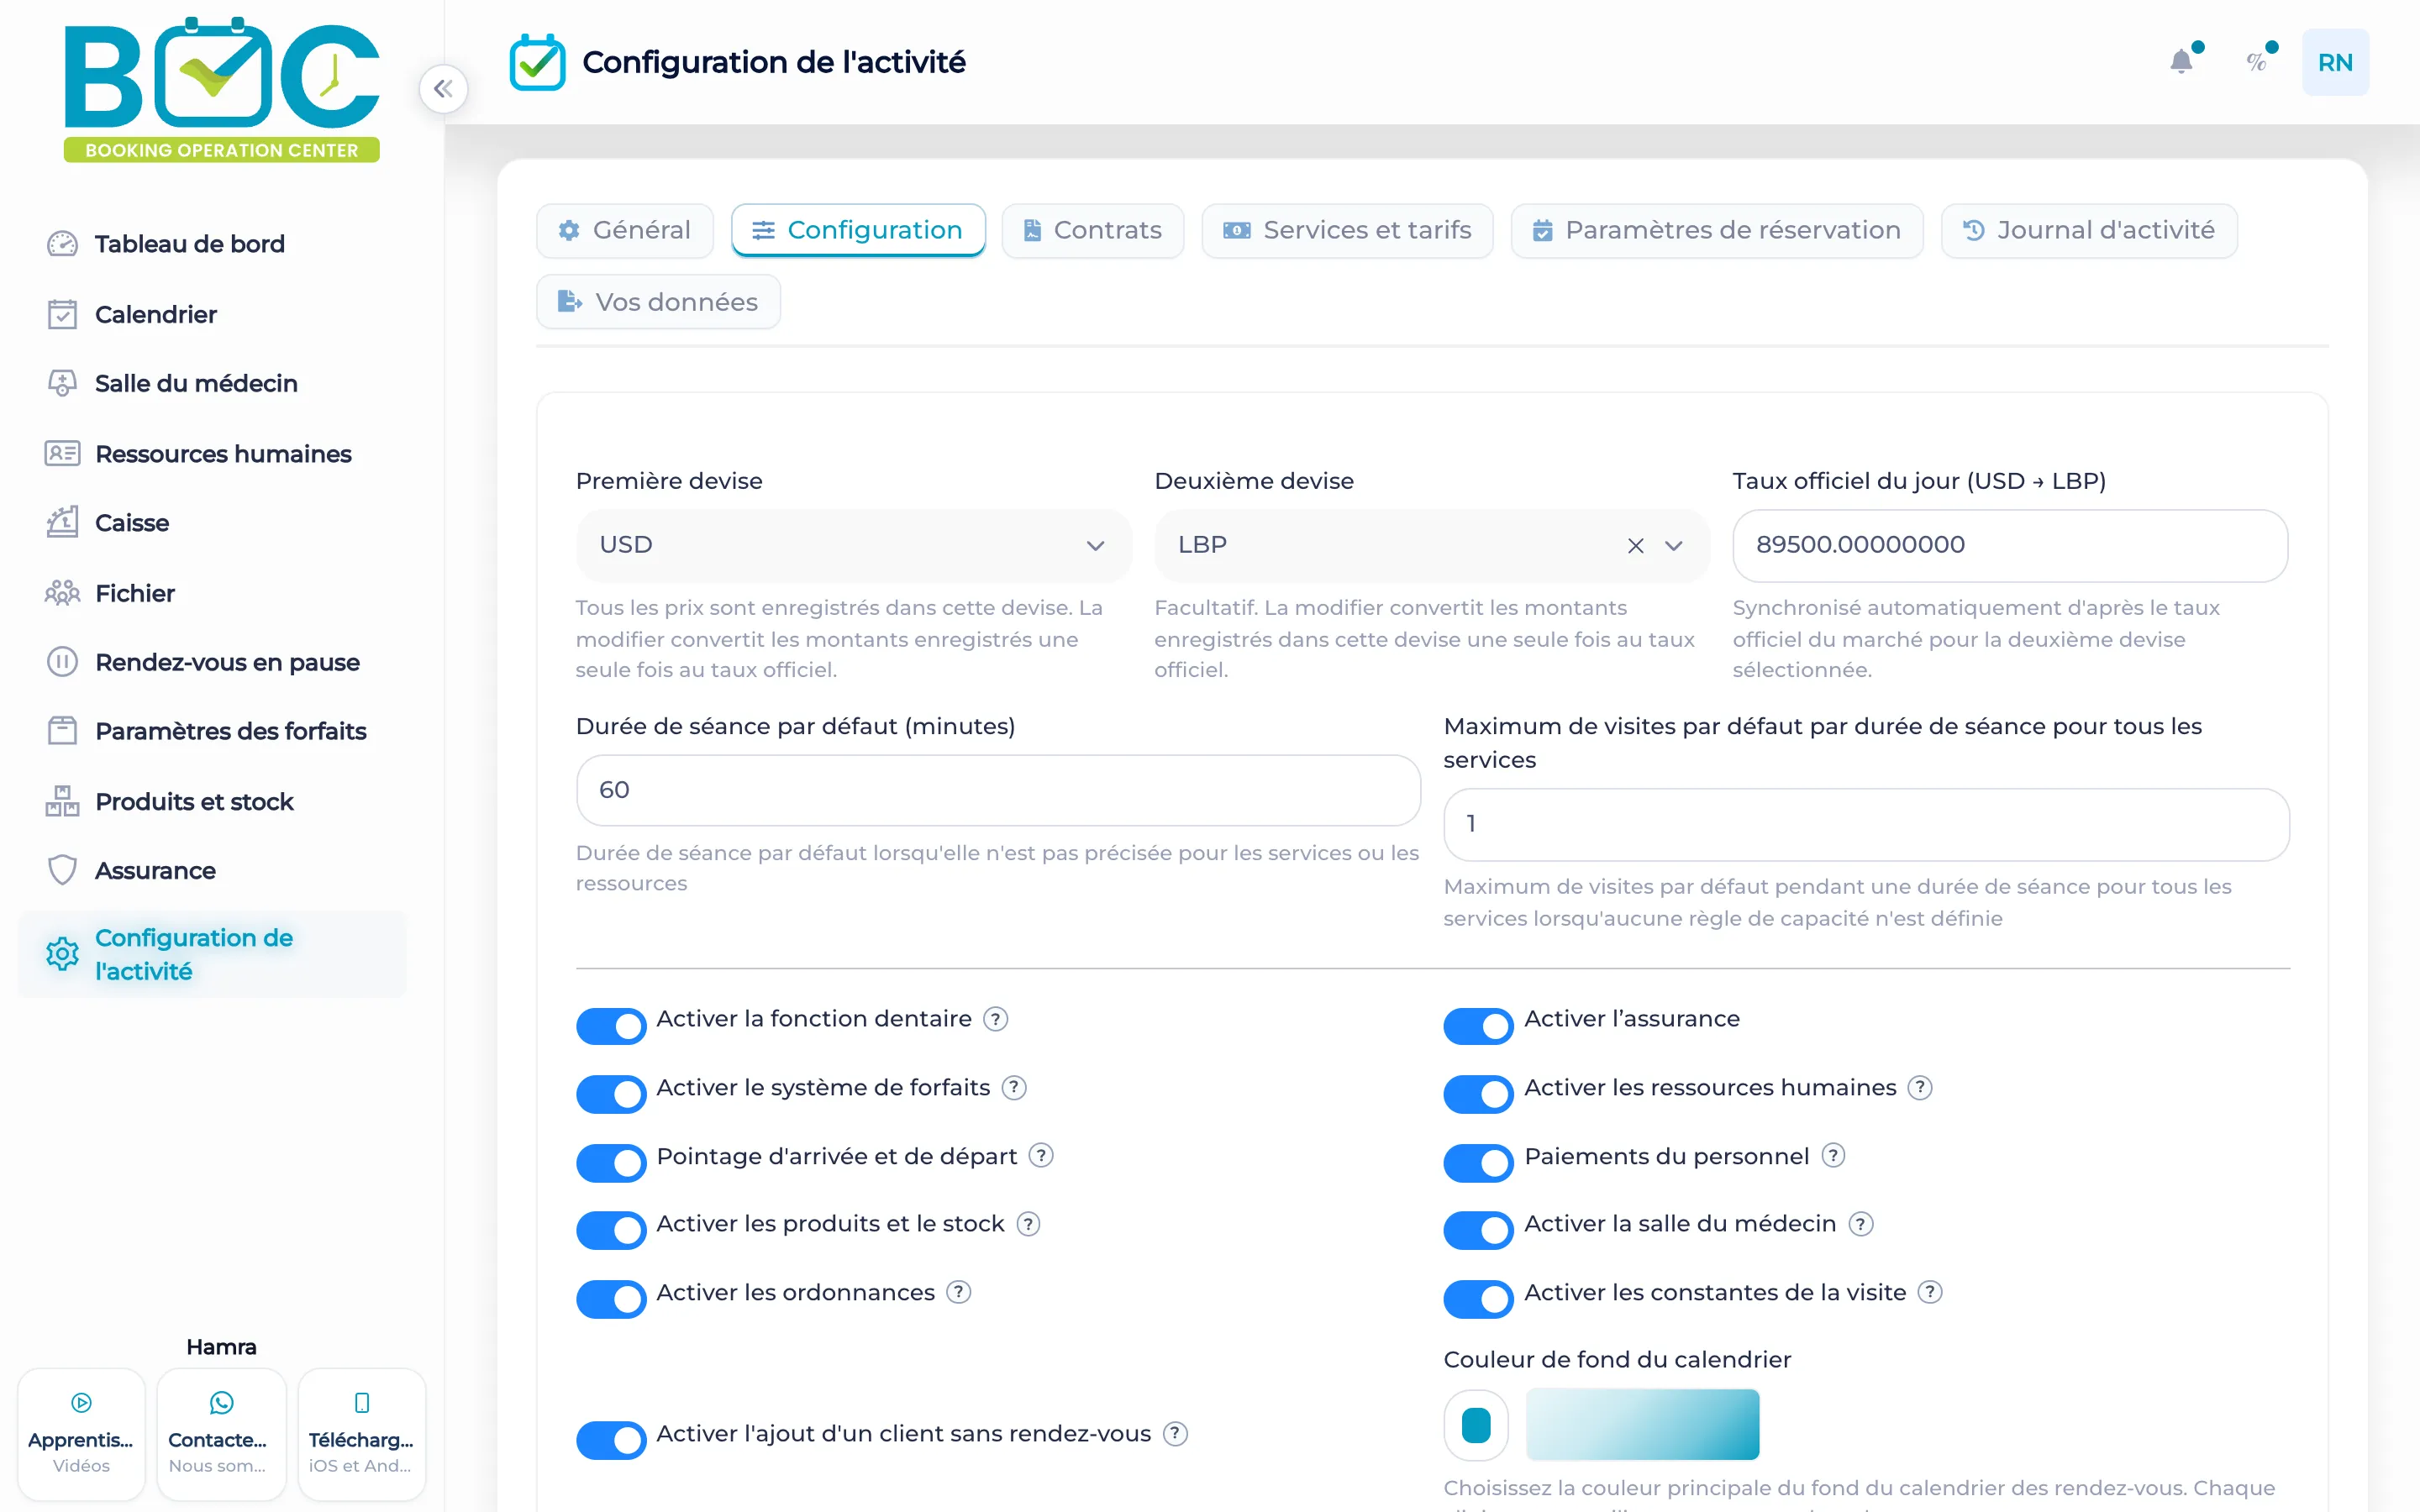Viewport: 2420px width, 1512px height.
Task: Show help for client sans rendez-vous option
Action: [x=1176, y=1434]
